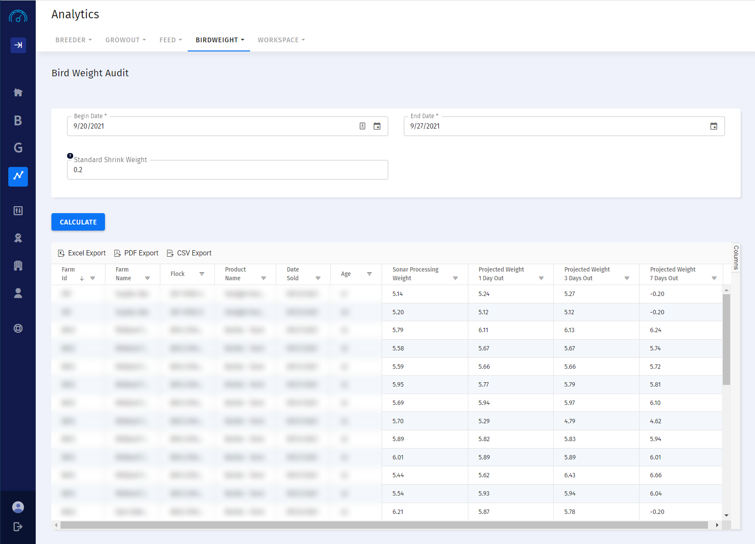Viewport: 755px width, 544px height.
Task: Select Sonar weight cell 5.95
Action: pos(425,384)
